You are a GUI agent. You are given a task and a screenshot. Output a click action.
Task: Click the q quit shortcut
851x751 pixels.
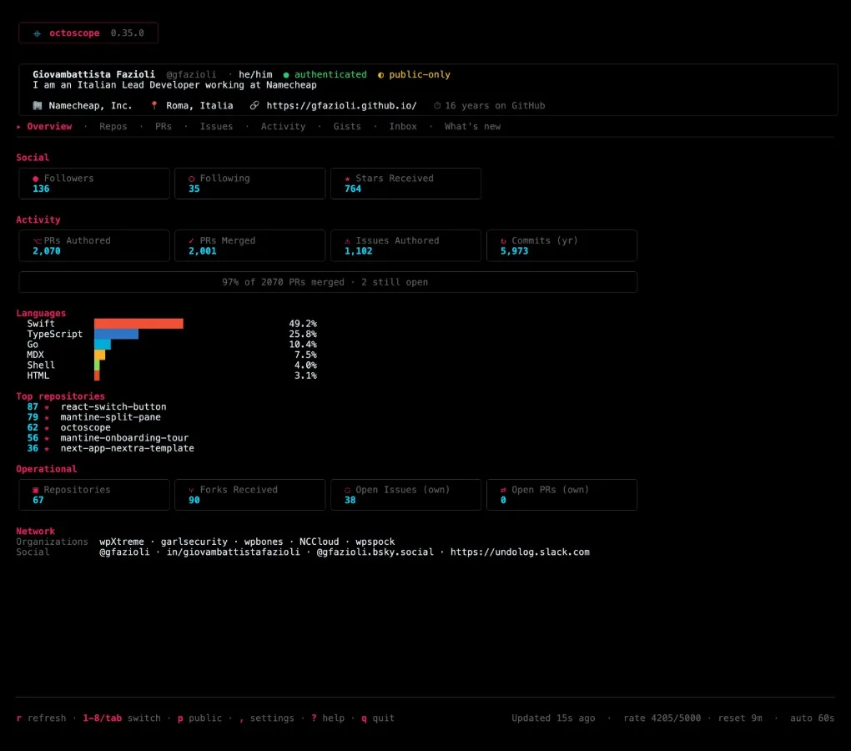[378, 718]
